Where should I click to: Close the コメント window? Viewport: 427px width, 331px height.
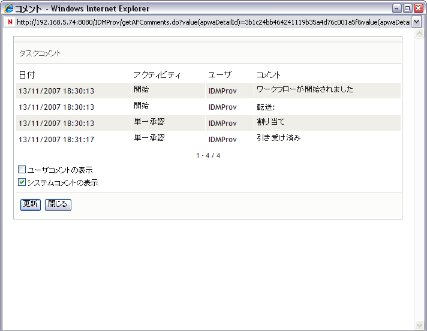[x=418, y=9]
